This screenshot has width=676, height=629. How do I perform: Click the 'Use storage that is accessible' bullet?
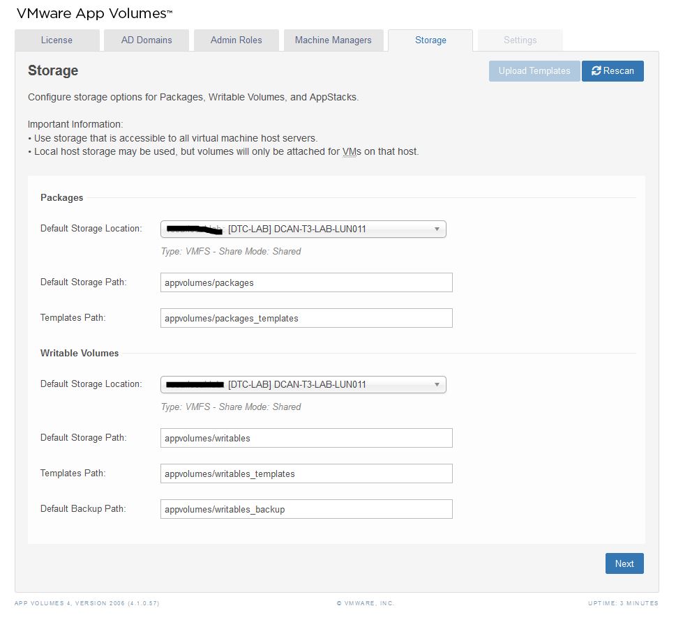173,138
